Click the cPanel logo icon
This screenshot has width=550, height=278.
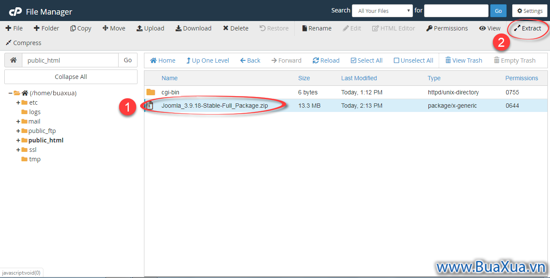click(15, 12)
